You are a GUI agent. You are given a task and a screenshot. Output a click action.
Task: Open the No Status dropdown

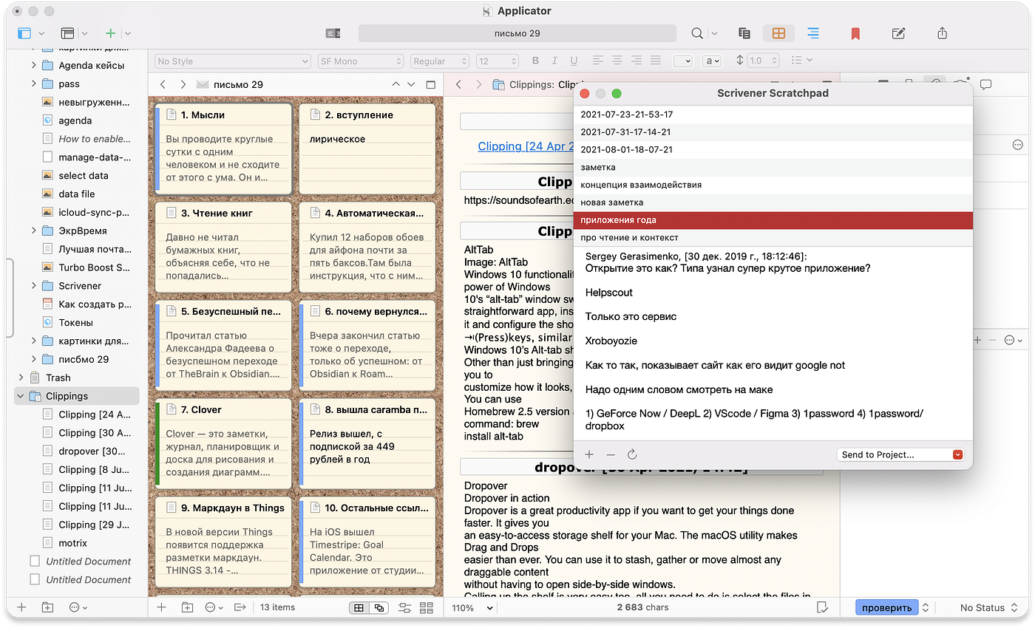[x=988, y=607]
